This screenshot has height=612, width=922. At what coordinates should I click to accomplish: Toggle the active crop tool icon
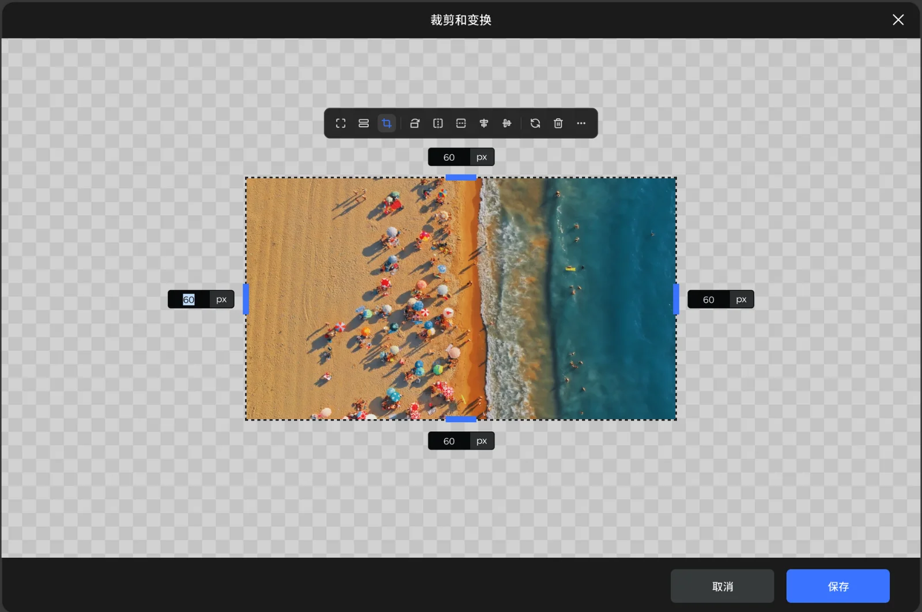[x=387, y=123]
